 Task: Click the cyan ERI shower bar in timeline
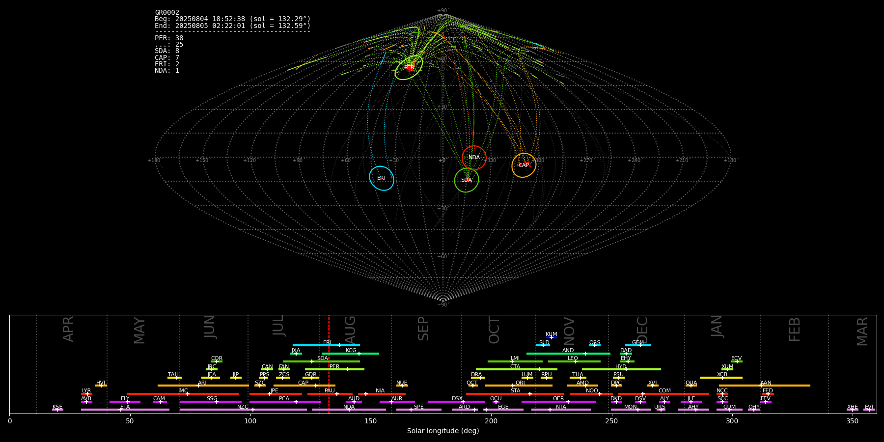(x=326, y=345)
